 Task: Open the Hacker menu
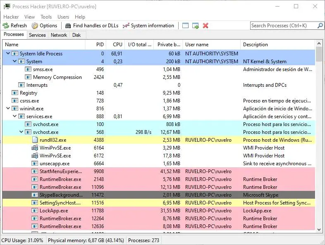coord(11,17)
